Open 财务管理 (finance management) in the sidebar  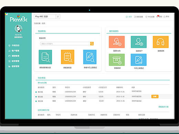14,61
